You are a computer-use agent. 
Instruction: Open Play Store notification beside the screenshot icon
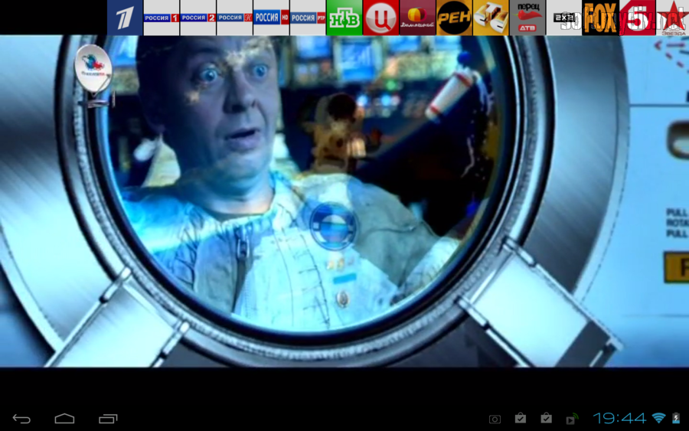tap(521, 418)
